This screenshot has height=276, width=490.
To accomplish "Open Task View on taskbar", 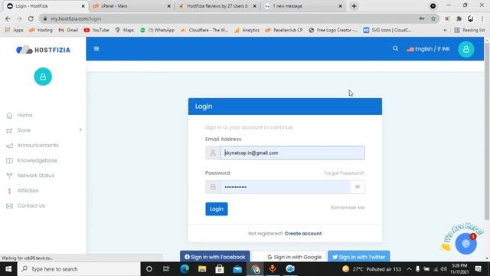I will coord(166,269).
